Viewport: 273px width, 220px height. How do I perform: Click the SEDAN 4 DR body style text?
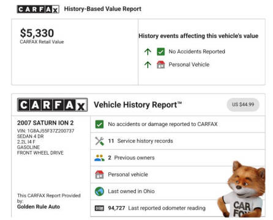click(31, 136)
